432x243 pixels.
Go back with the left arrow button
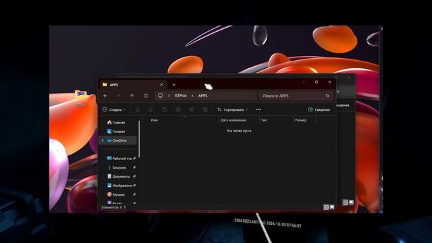(105, 96)
